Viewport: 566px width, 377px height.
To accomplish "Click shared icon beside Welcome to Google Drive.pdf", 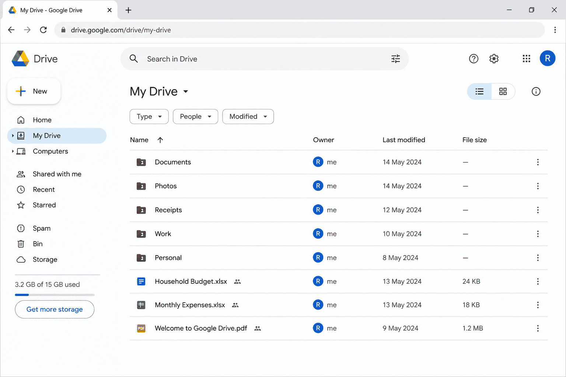I will click(x=258, y=328).
